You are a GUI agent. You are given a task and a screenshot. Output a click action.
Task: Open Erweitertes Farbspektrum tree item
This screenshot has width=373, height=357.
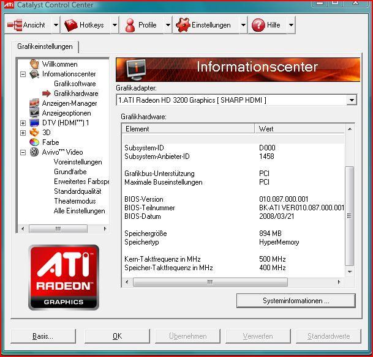point(81,182)
